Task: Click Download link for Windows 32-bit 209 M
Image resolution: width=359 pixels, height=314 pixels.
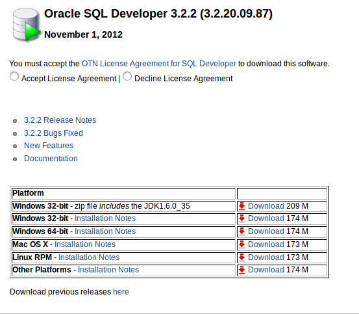Action: click(x=266, y=206)
